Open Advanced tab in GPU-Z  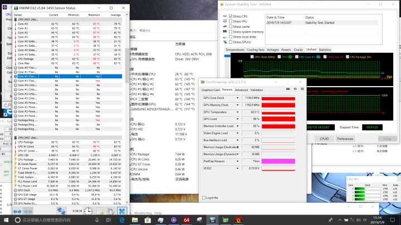point(241,90)
